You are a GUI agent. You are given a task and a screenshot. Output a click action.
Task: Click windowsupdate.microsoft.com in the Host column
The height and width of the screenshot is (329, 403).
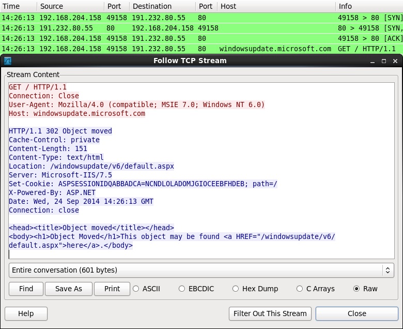275,49
